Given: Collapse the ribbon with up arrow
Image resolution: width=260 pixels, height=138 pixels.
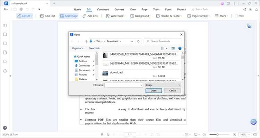Looking at the screenshot, I should pos(256,9).
